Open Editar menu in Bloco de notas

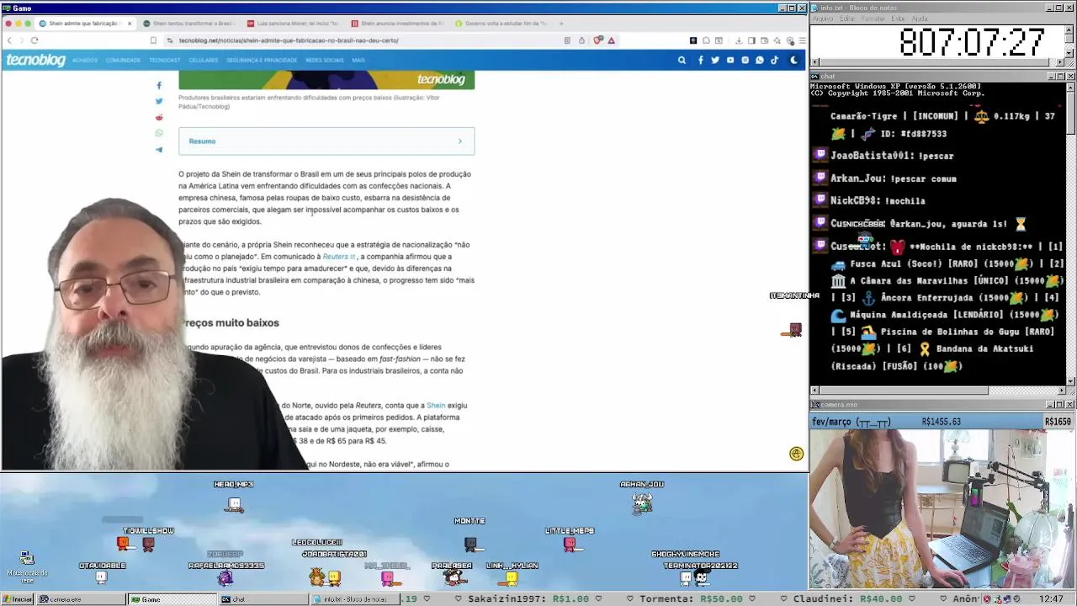coord(846,19)
